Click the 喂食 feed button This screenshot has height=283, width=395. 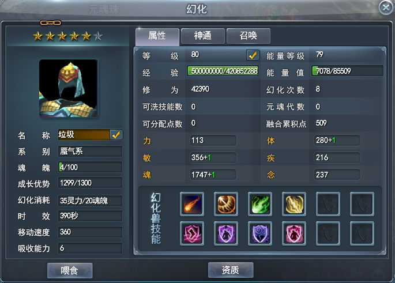click(x=70, y=271)
